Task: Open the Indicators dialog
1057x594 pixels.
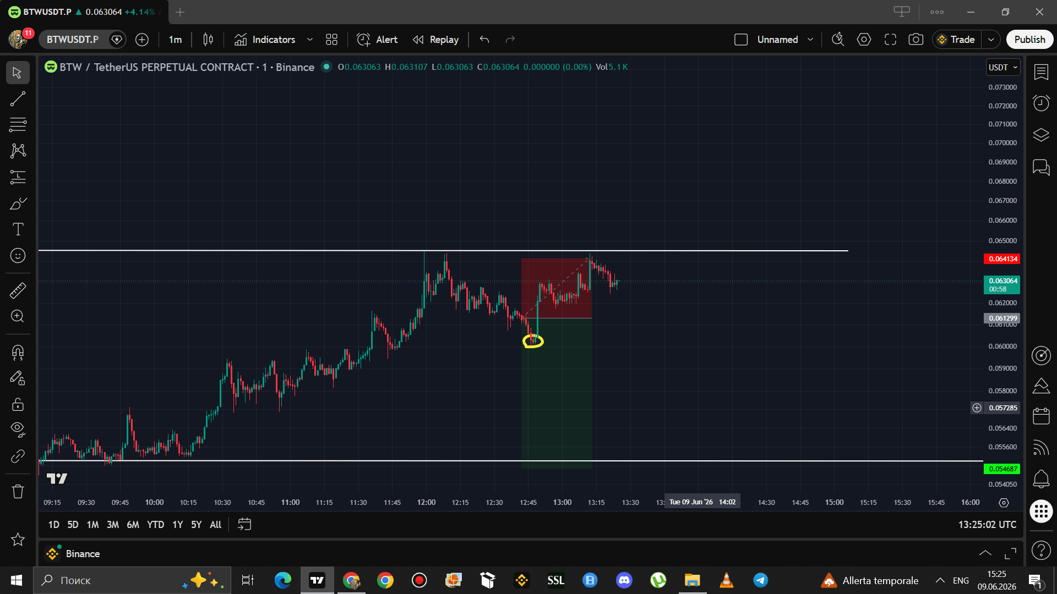Action: point(265,40)
